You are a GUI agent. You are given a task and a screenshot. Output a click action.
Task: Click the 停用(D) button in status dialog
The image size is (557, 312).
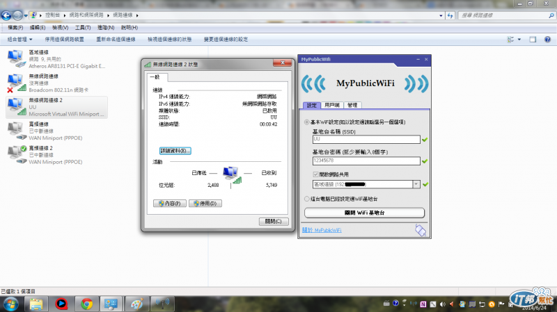(x=205, y=204)
